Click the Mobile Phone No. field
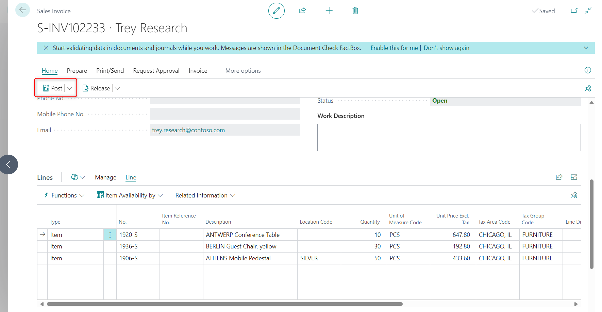 (x=225, y=114)
